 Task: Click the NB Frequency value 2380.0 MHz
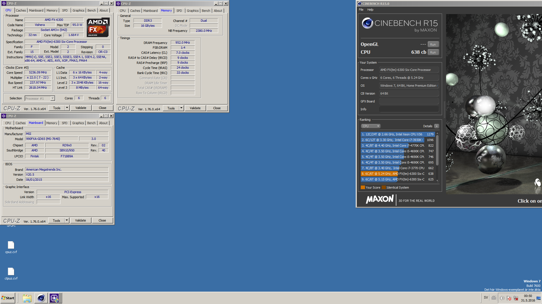point(204,31)
